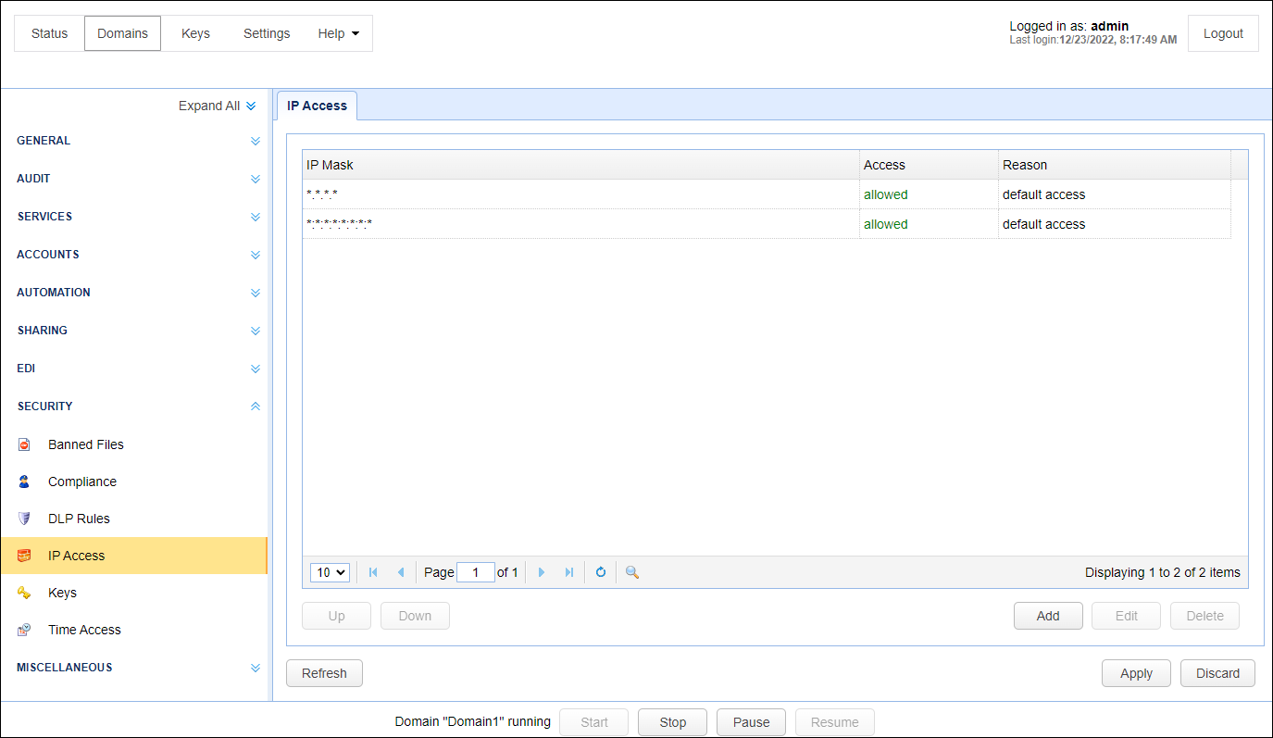1273x738 pixels.
Task: Go to previous page arrow icon
Action: [401, 572]
